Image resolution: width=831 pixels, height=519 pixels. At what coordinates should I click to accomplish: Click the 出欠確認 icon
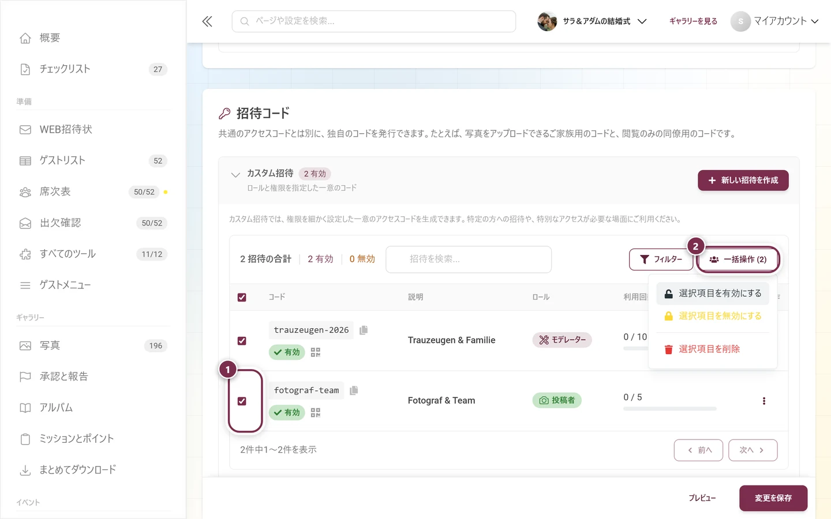tap(25, 223)
